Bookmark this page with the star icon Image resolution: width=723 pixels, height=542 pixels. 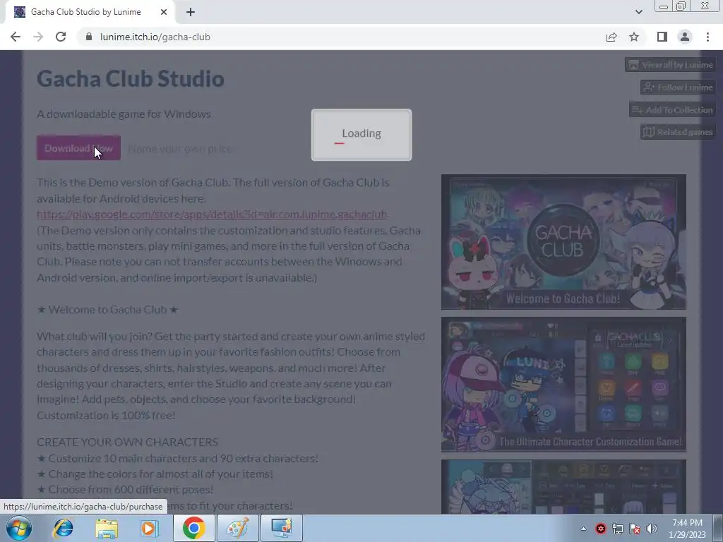click(634, 37)
